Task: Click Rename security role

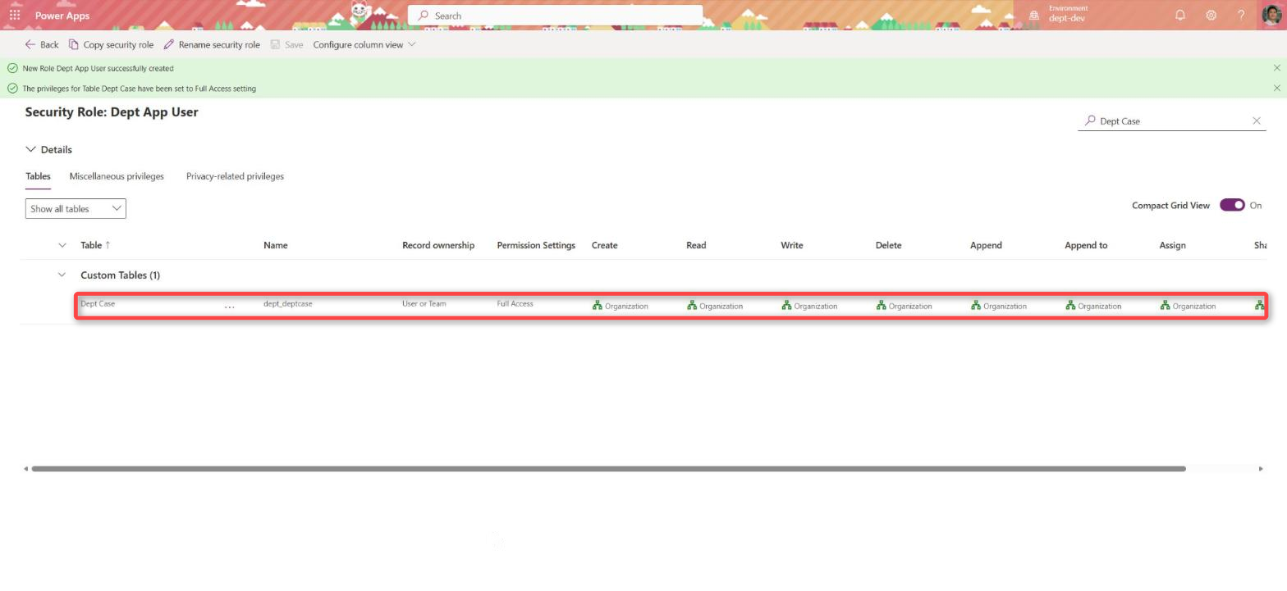Action: click(212, 44)
